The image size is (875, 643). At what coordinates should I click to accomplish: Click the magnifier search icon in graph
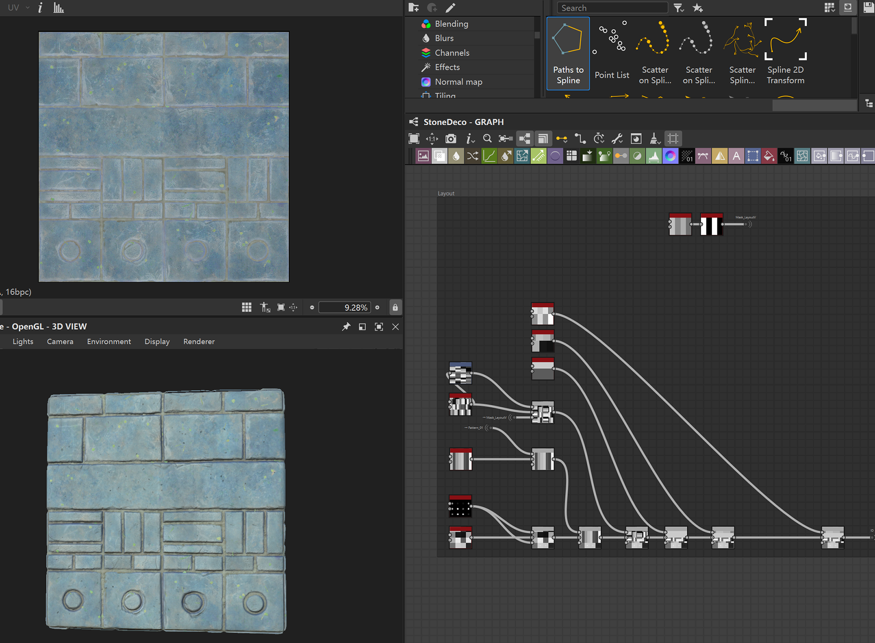487,139
